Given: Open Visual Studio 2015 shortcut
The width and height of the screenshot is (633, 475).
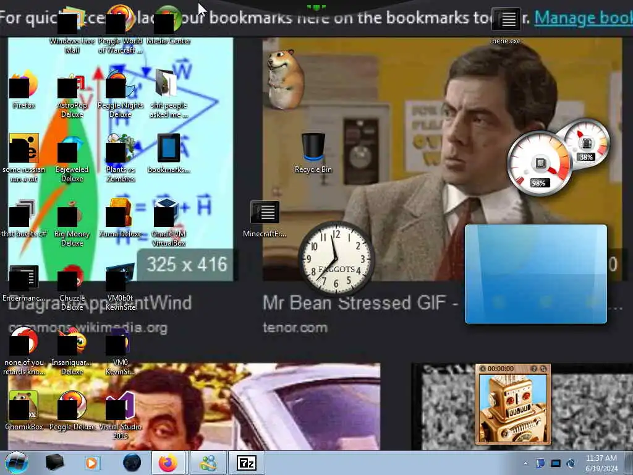Looking at the screenshot, I should (x=121, y=415).
